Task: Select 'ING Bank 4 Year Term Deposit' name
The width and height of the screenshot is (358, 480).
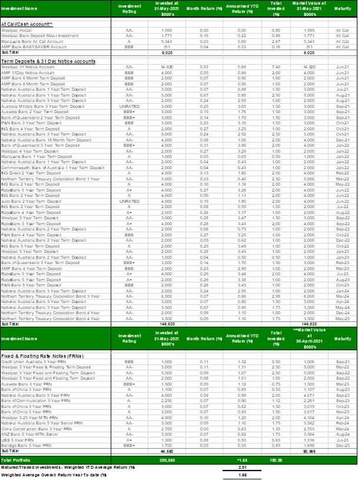Action: point(30,129)
